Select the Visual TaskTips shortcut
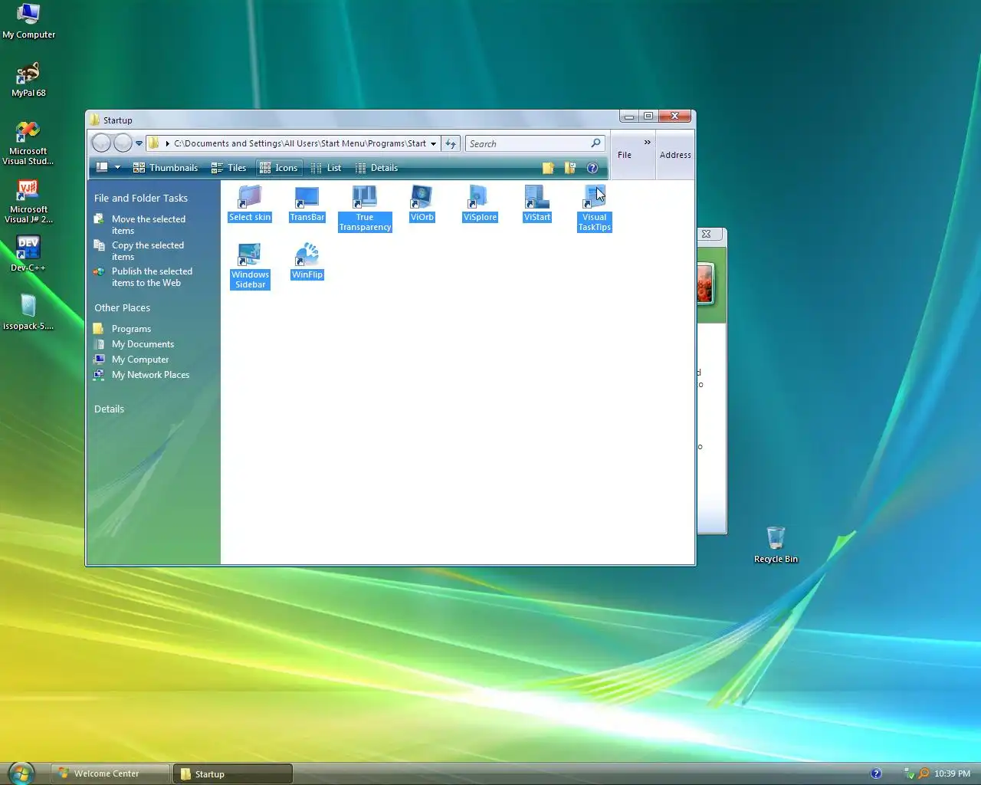 (594, 209)
